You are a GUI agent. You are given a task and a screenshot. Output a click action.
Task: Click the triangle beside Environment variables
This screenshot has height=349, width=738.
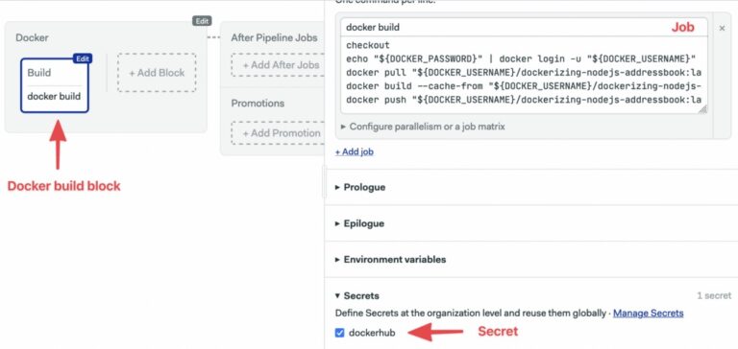point(337,259)
